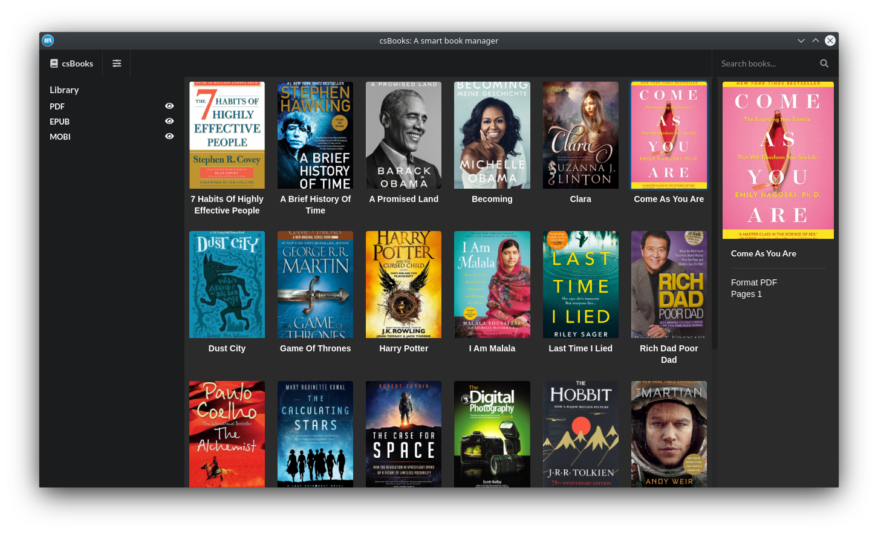The width and height of the screenshot is (878, 534).
Task: Click the book grid vertical scrollbar
Action: (x=715, y=213)
